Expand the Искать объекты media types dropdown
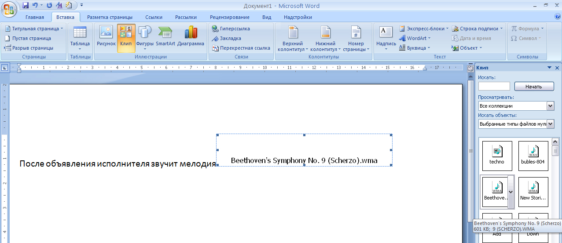This screenshot has height=243, width=562. click(550, 124)
